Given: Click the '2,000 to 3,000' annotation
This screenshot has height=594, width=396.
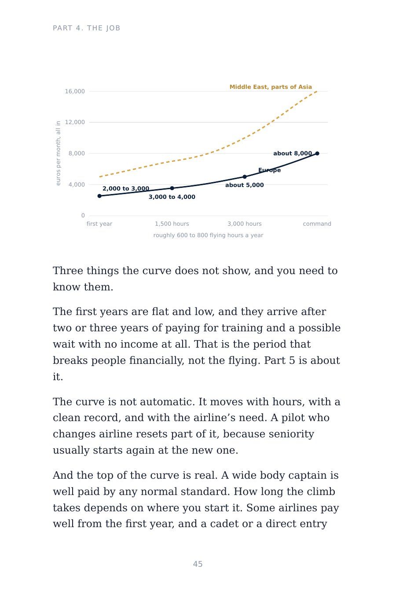Looking at the screenshot, I should coord(126,189).
